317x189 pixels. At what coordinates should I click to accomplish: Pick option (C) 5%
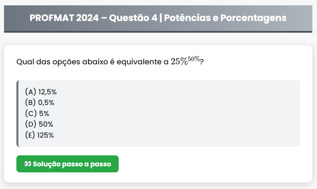(37, 113)
